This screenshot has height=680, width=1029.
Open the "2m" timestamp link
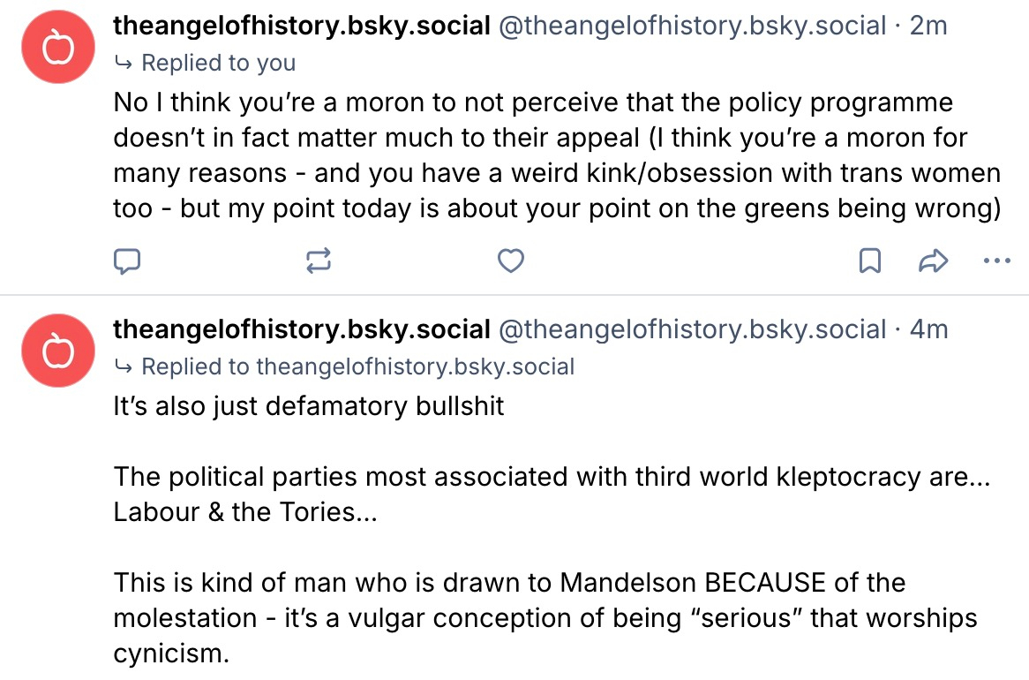928,26
